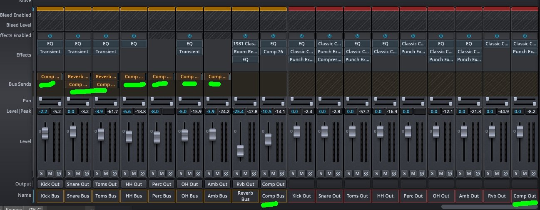Open the Comp Bus output selector

(273, 184)
